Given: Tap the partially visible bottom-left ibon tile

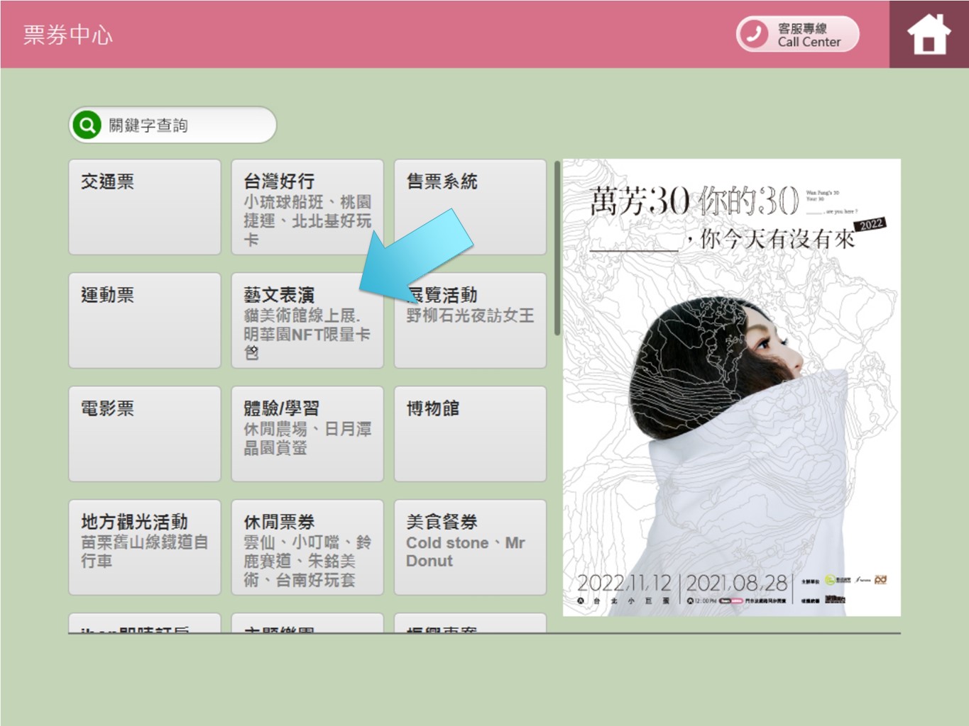Looking at the screenshot, I should tap(145, 624).
